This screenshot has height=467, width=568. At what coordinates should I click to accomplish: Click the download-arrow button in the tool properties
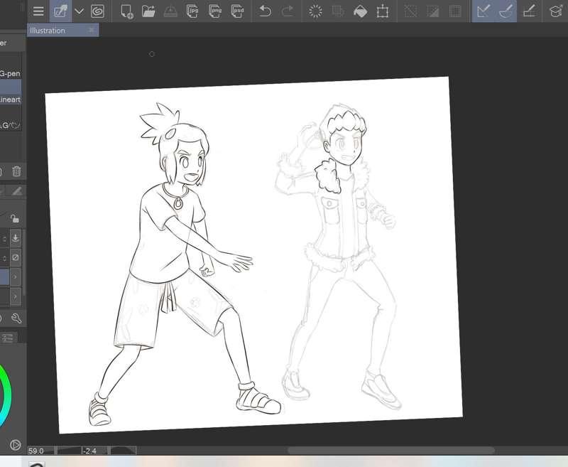pyautogui.click(x=16, y=238)
